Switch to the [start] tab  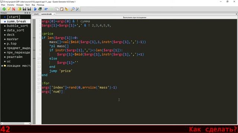click(x=36, y=14)
